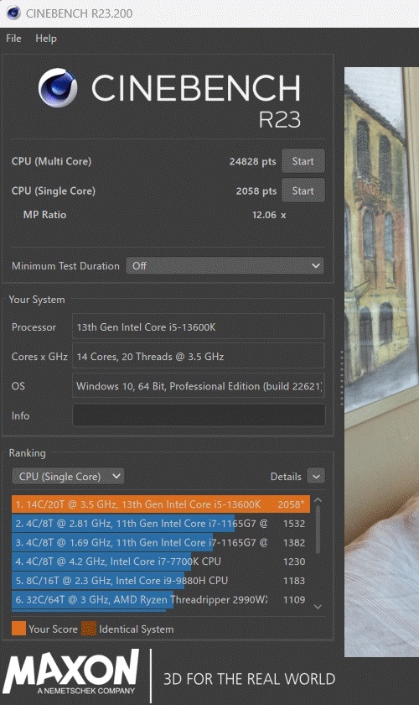419x705 pixels.
Task: Click the Processor field showing i5-13600K
Action: [x=198, y=326]
